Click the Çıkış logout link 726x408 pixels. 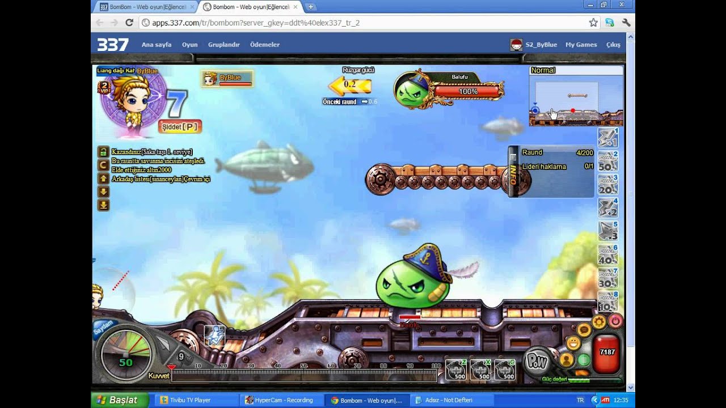tap(613, 45)
